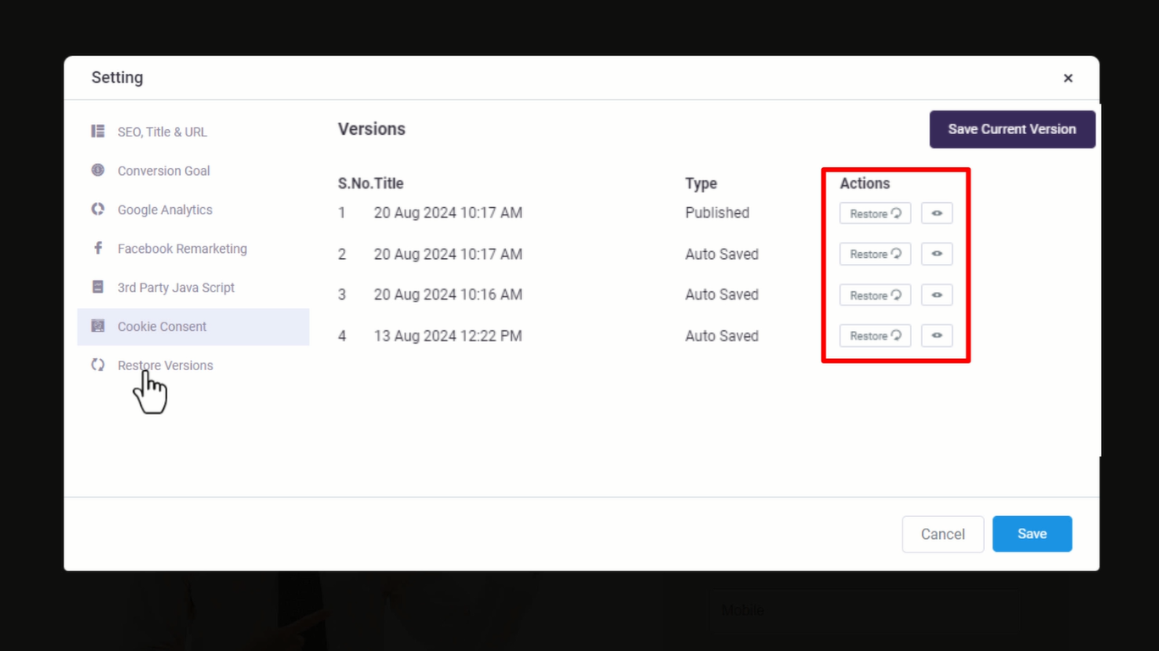Image resolution: width=1159 pixels, height=651 pixels.
Task: Click the SEO, Title & URL sidebar icon
Action: tap(98, 132)
